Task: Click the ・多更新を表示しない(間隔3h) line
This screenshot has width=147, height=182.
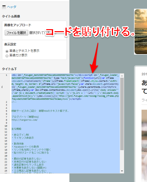Action: point(29,168)
